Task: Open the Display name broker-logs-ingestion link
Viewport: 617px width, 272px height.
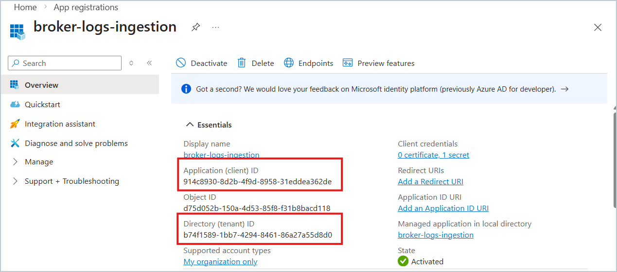Action: pyautogui.click(x=221, y=155)
